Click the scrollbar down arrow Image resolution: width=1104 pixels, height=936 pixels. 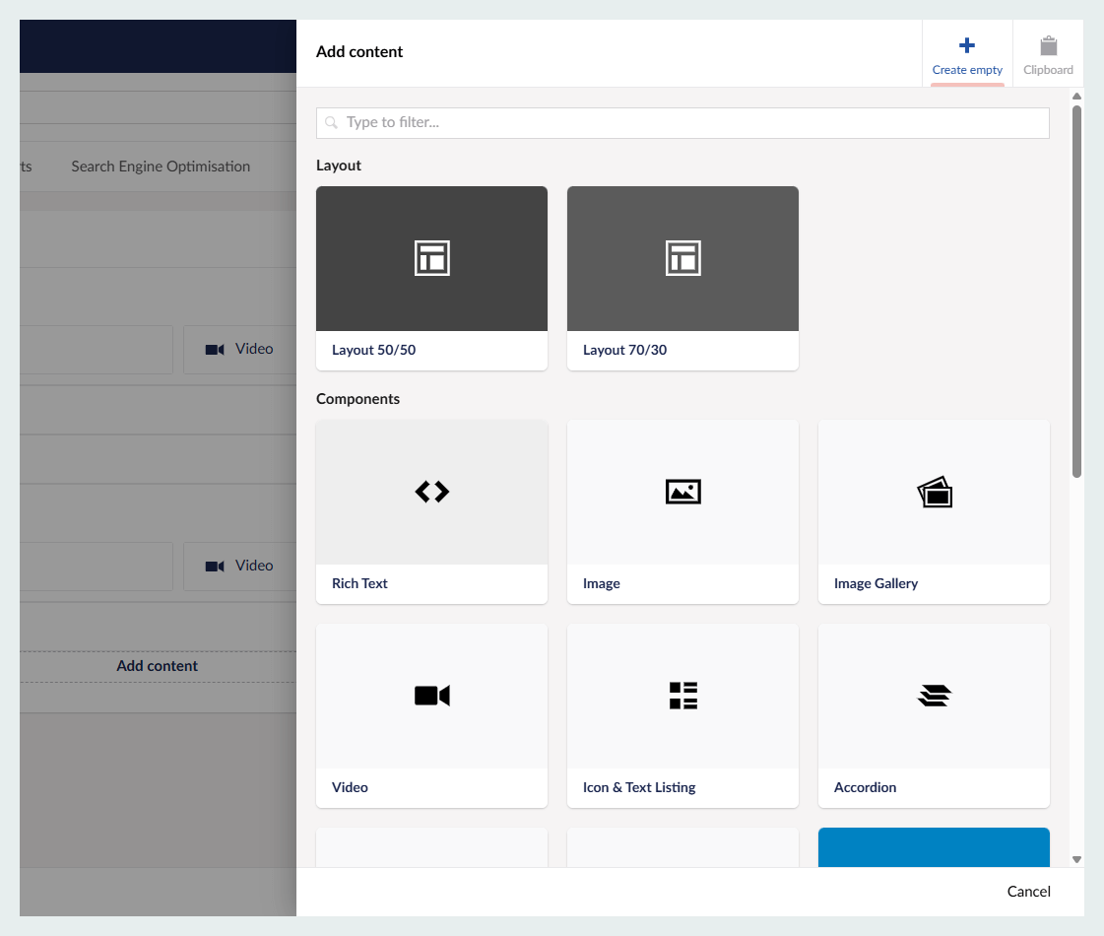(1076, 859)
